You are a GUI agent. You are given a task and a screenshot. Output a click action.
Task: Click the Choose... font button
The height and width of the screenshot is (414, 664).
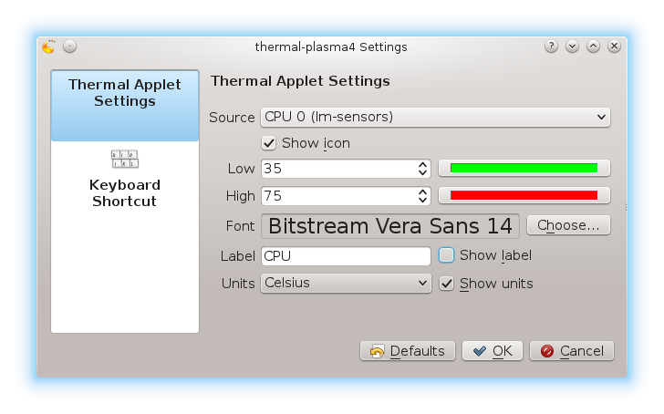pyautogui.click(x=569, y=225)
